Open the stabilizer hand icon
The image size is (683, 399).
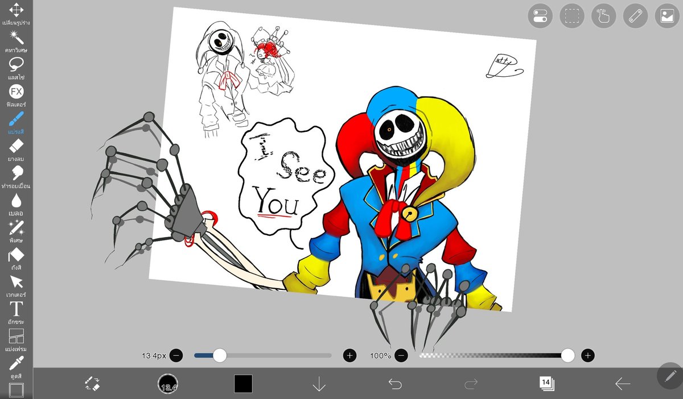pyautogui.click(x=604, y=16)
